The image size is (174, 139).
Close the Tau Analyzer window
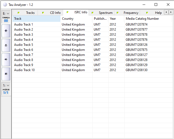point(168,5)
